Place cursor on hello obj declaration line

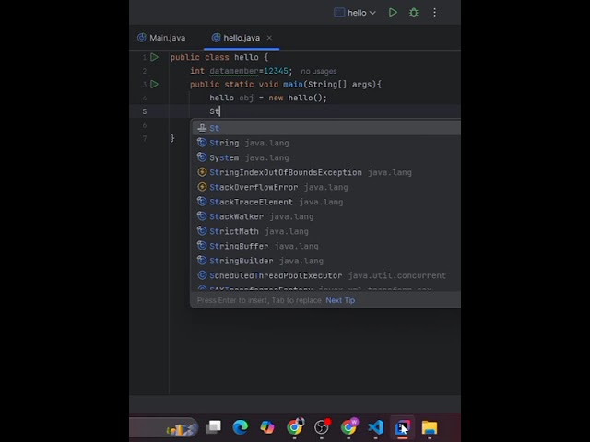click(268, 98)
